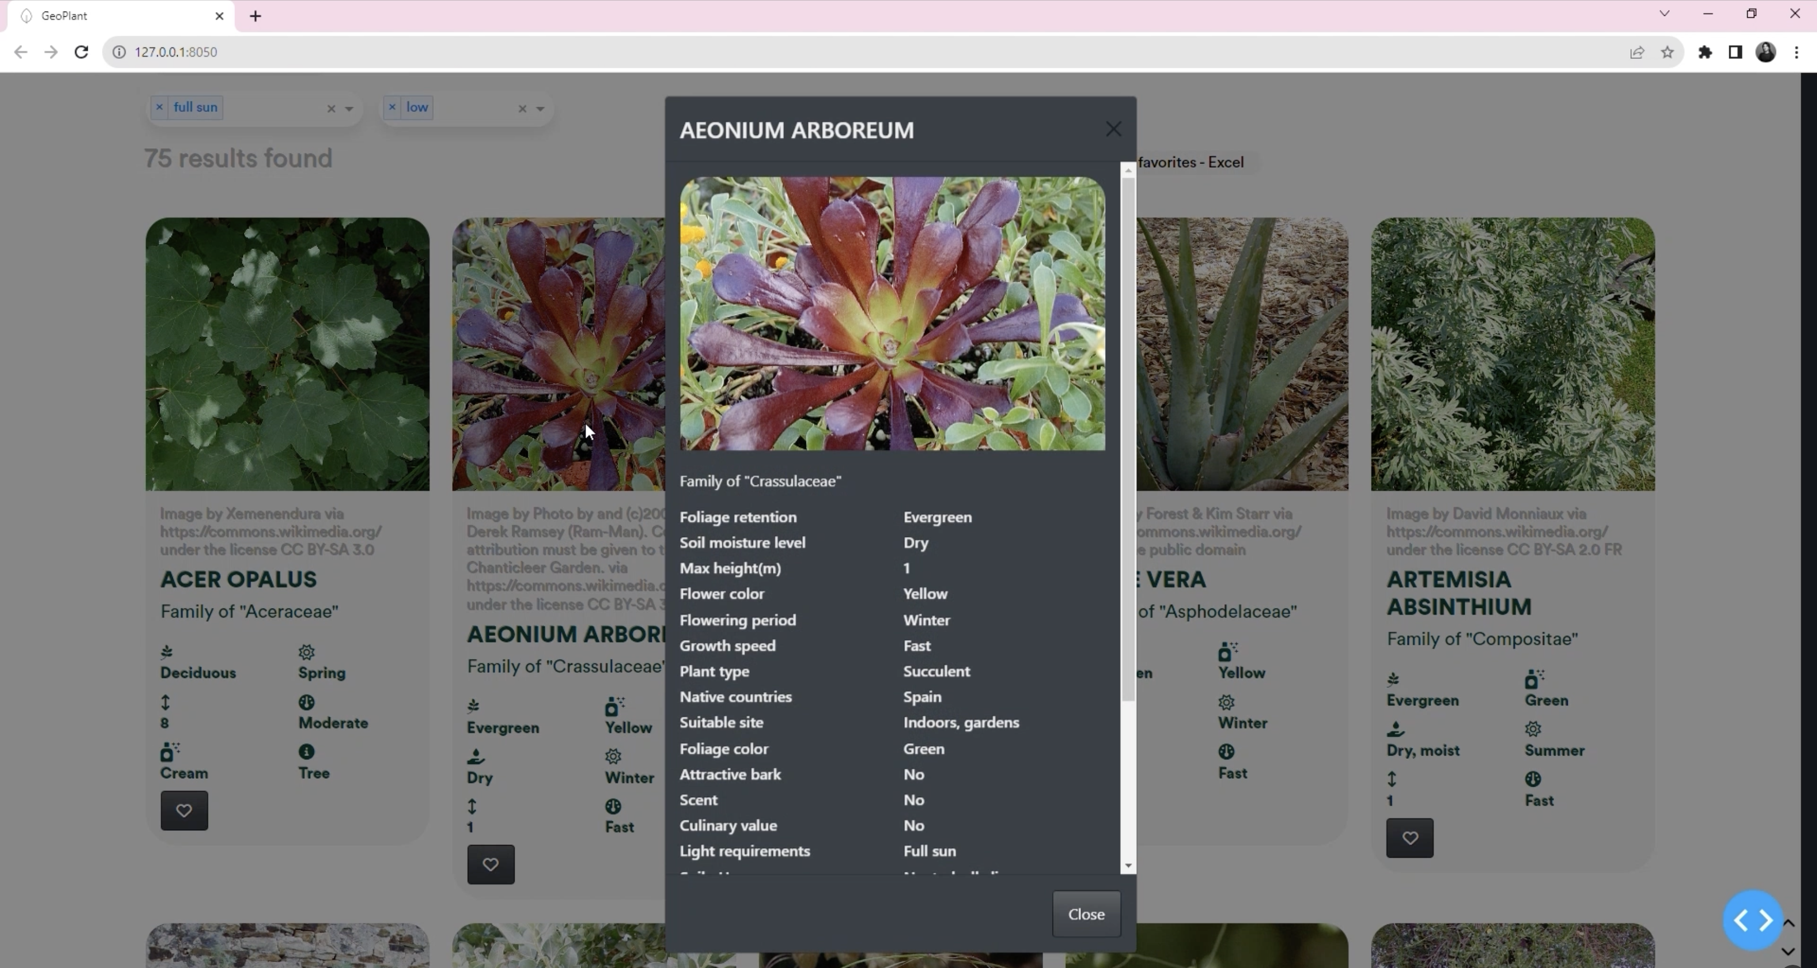Click the flower color icon above 'Green'
Image resolution: width=1817 pixels, height=968 pixels.
[1534, 679]
